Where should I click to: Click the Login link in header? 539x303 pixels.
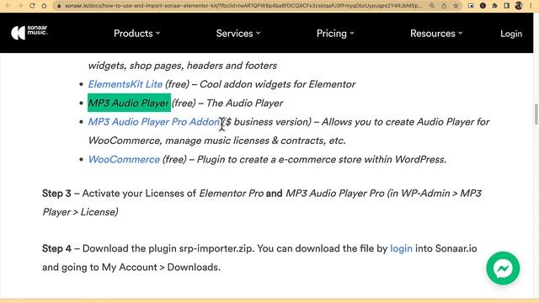coord(511,34)
